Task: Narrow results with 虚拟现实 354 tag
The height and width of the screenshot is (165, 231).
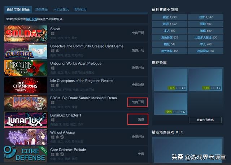Action: tap(206, 51)
